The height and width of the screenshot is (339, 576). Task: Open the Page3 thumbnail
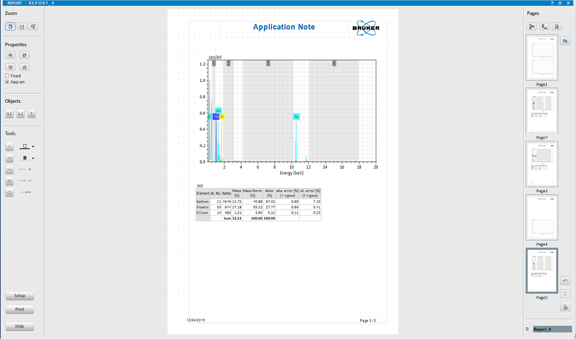pyautogui.click(x=542, y=164)
